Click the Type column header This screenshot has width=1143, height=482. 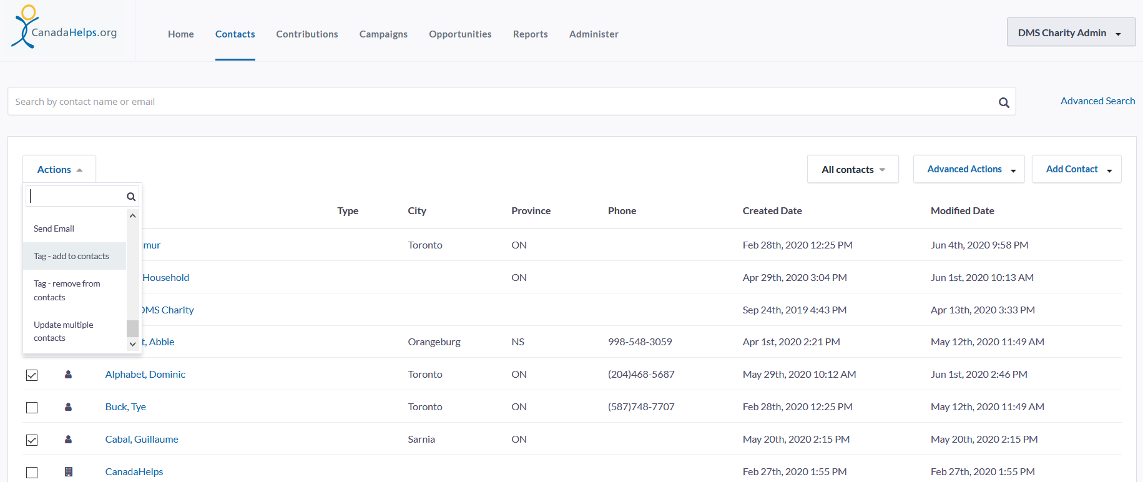tap(348, 211)
